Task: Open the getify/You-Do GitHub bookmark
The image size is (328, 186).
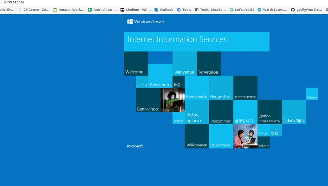Action: (x=307, y=10)
